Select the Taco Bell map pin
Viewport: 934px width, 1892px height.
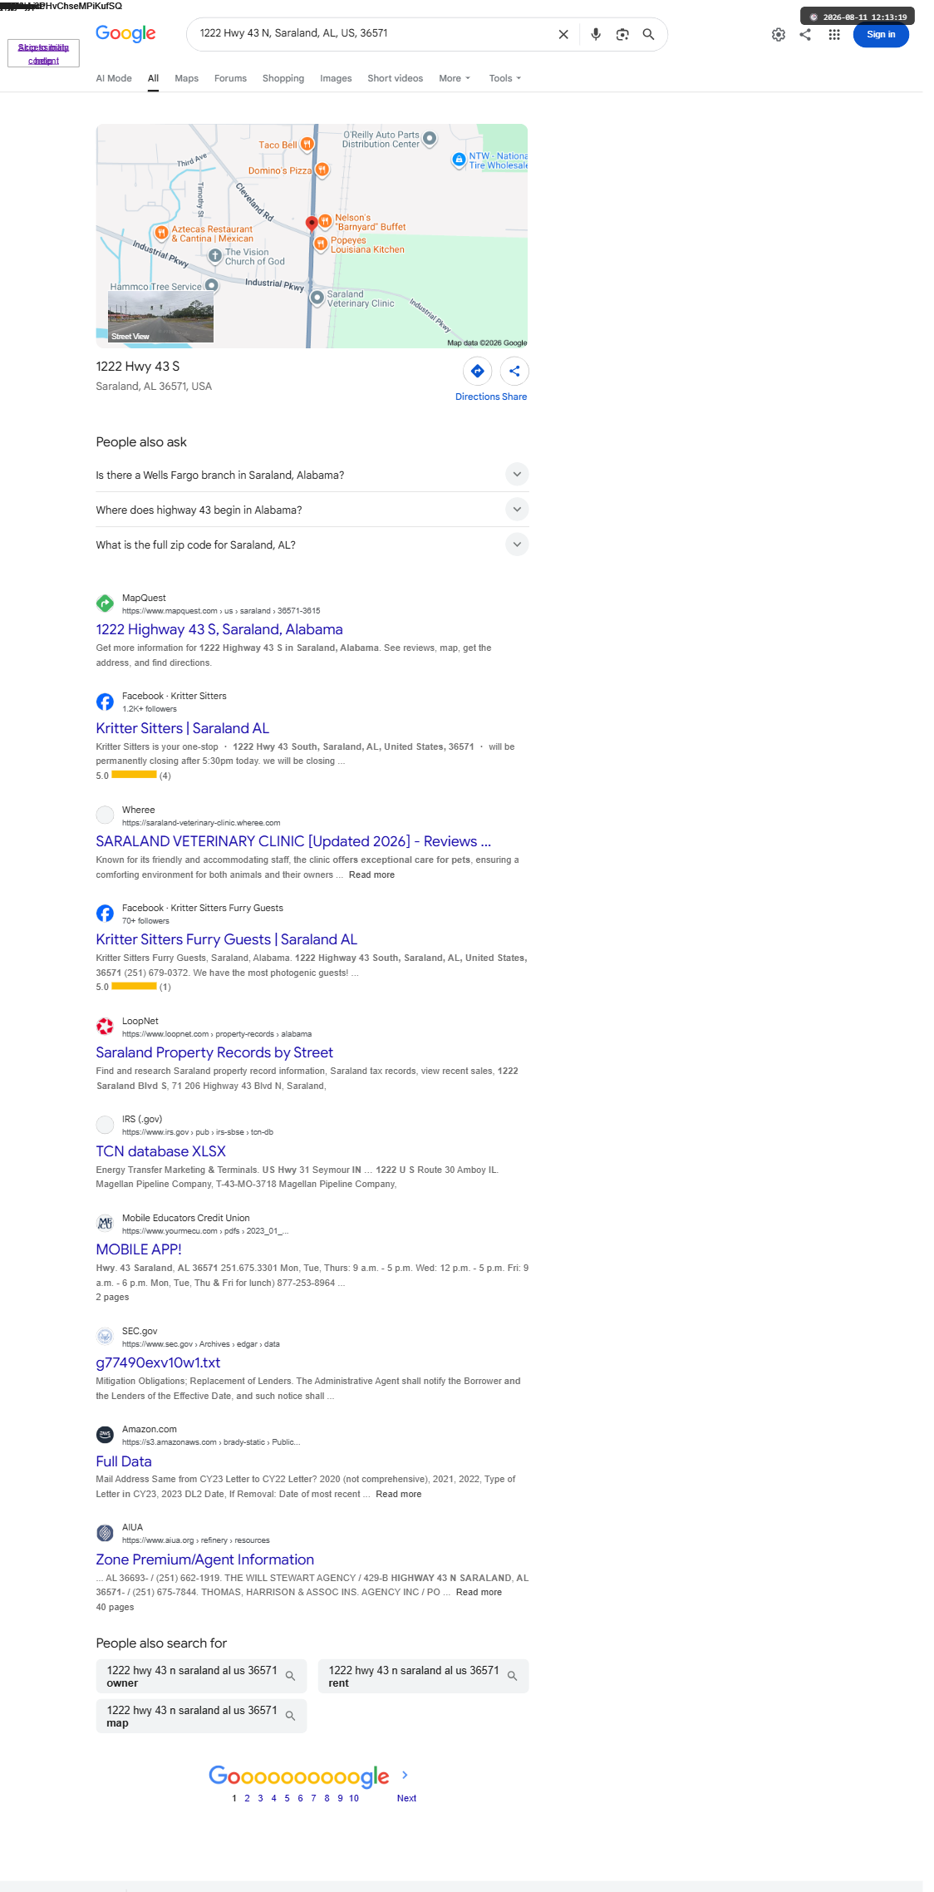click(x=307, y=144)
